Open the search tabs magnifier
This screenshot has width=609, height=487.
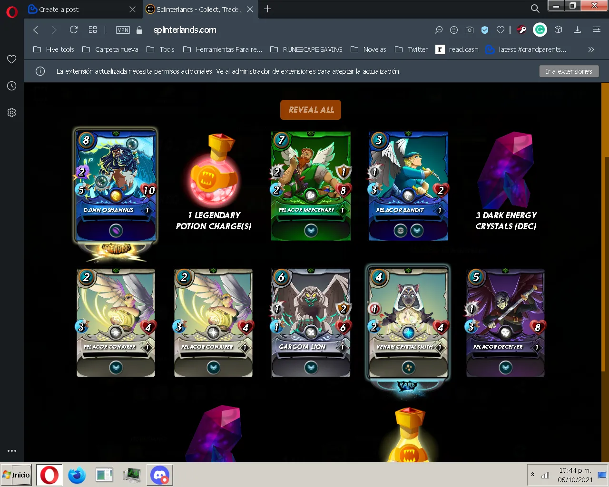coord(535,9)
